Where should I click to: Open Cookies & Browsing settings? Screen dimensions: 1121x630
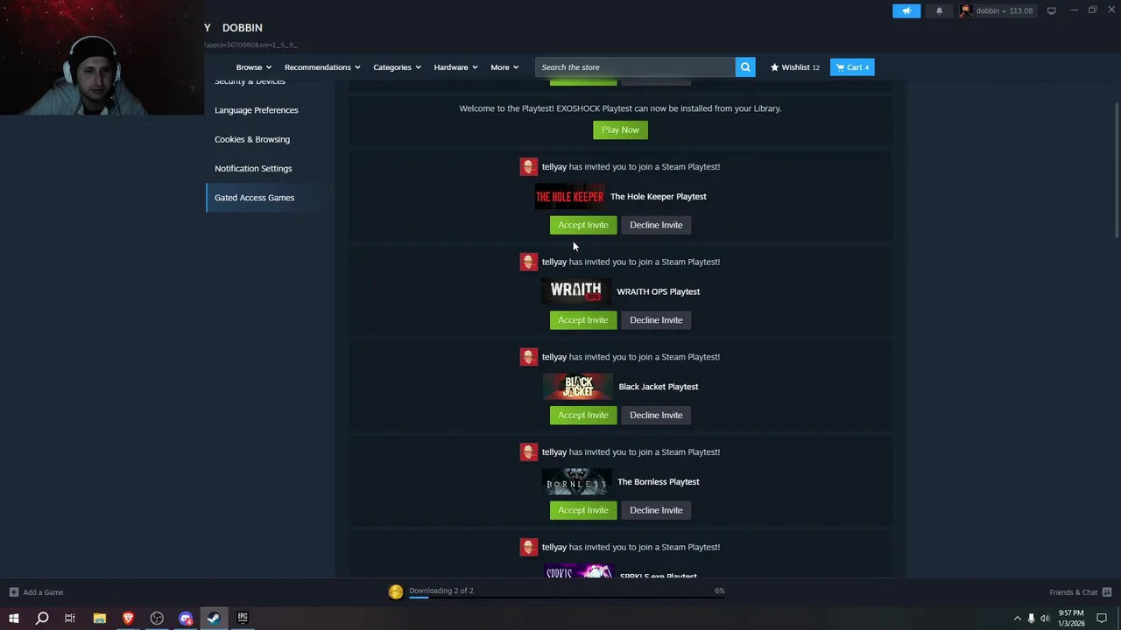(252, 139)
